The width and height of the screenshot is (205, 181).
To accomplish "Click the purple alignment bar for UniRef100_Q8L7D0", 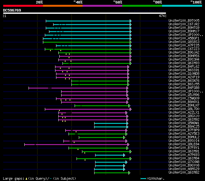I will click(88, 109).
